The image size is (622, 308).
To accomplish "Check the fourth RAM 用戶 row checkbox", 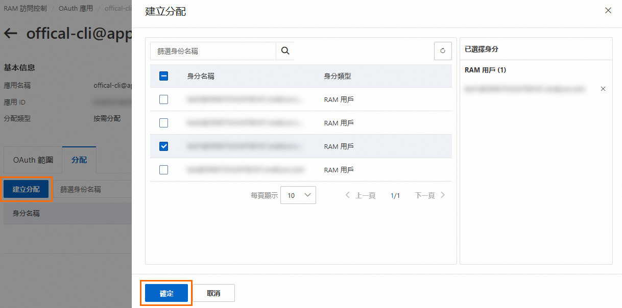I will tap(163, 170).
